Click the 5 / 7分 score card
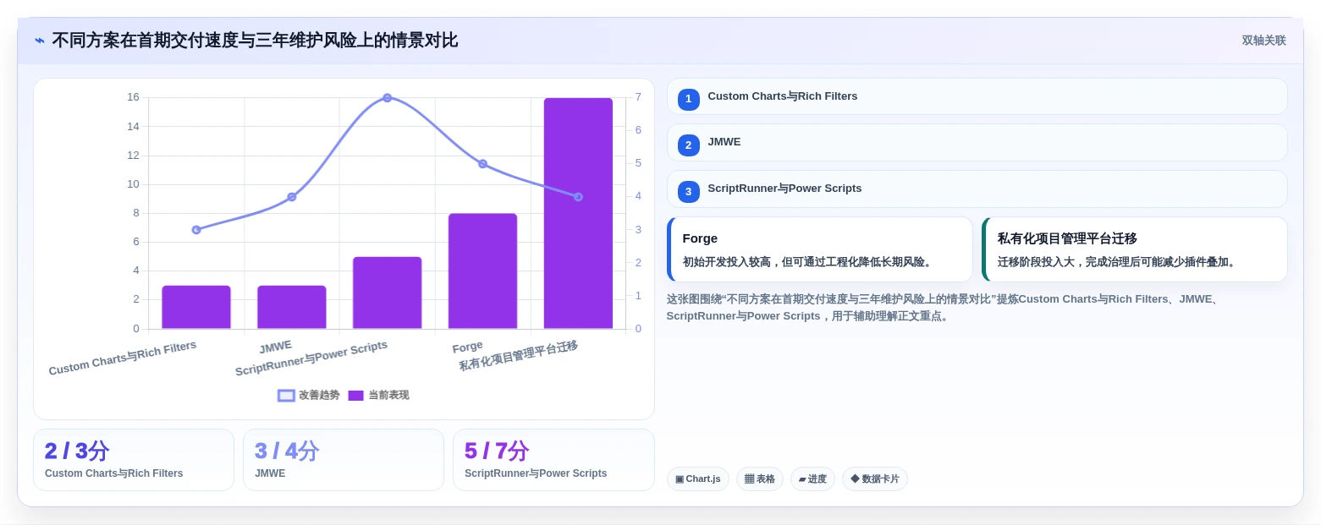Screen dimensions: 1321x525 [x=553, y=460]
